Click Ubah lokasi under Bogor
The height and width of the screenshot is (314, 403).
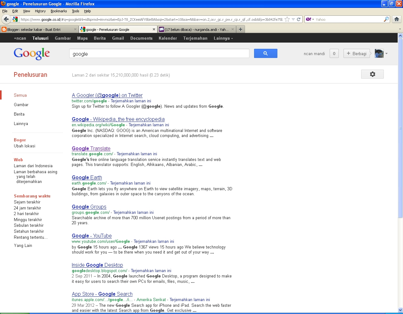coord(25,146)
